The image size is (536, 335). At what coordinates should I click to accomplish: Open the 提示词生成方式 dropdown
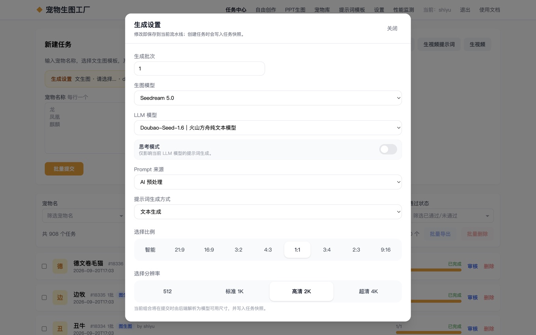pos(268,212)
